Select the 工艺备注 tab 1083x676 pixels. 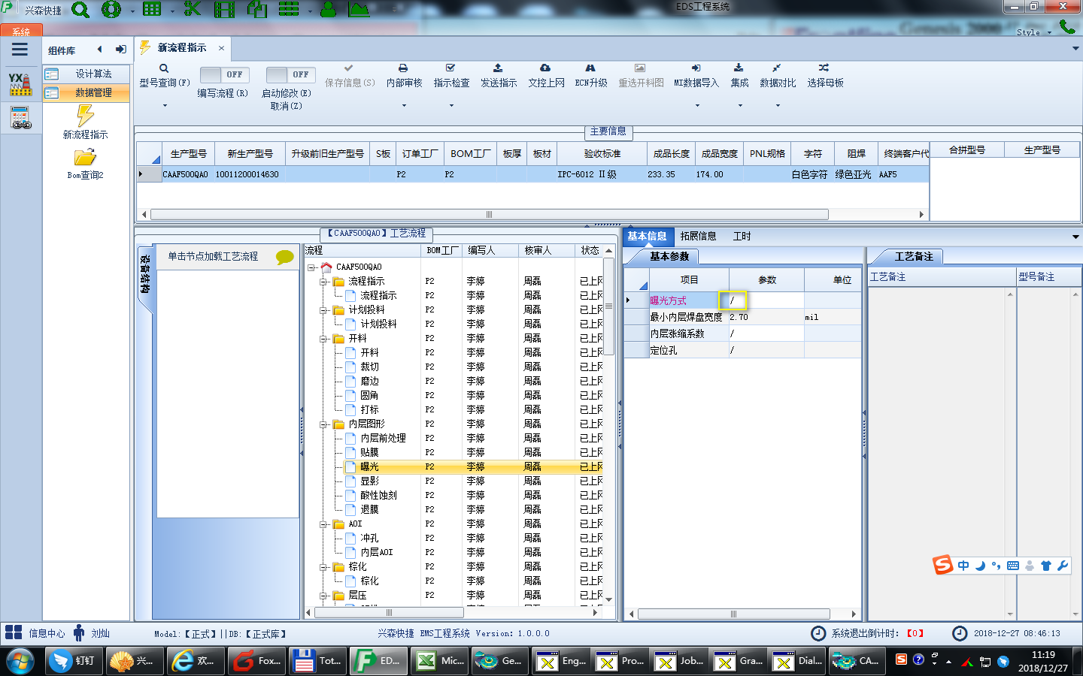[x=913, y=256]
